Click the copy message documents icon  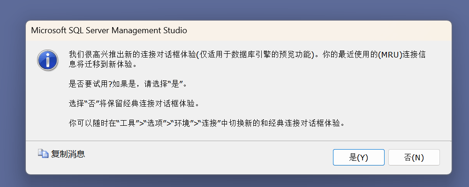[x=43, y=154]
